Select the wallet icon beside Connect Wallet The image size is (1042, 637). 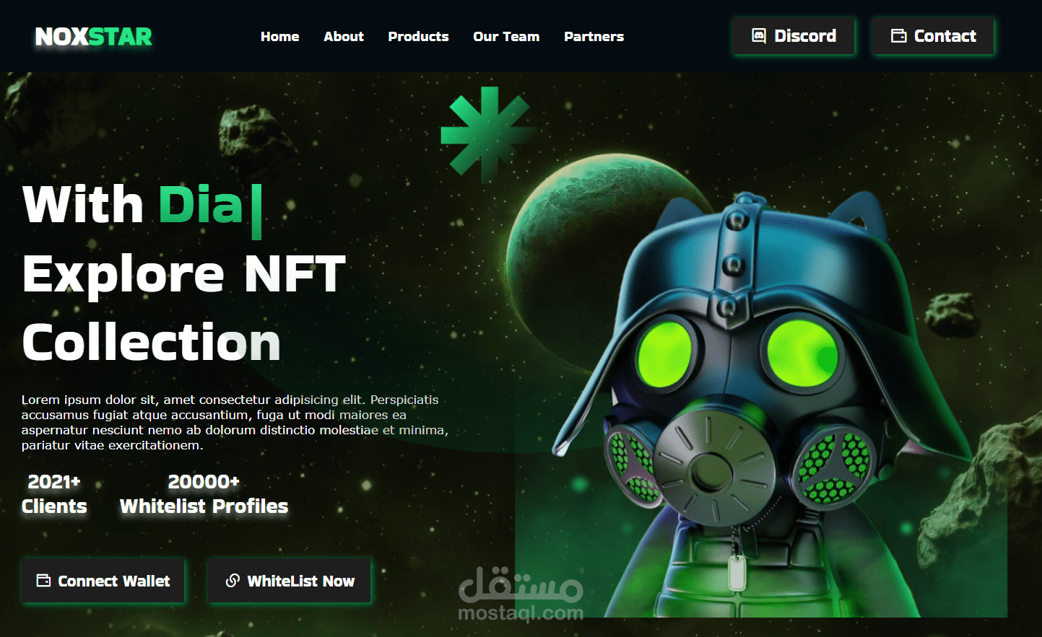click(44, 580)
